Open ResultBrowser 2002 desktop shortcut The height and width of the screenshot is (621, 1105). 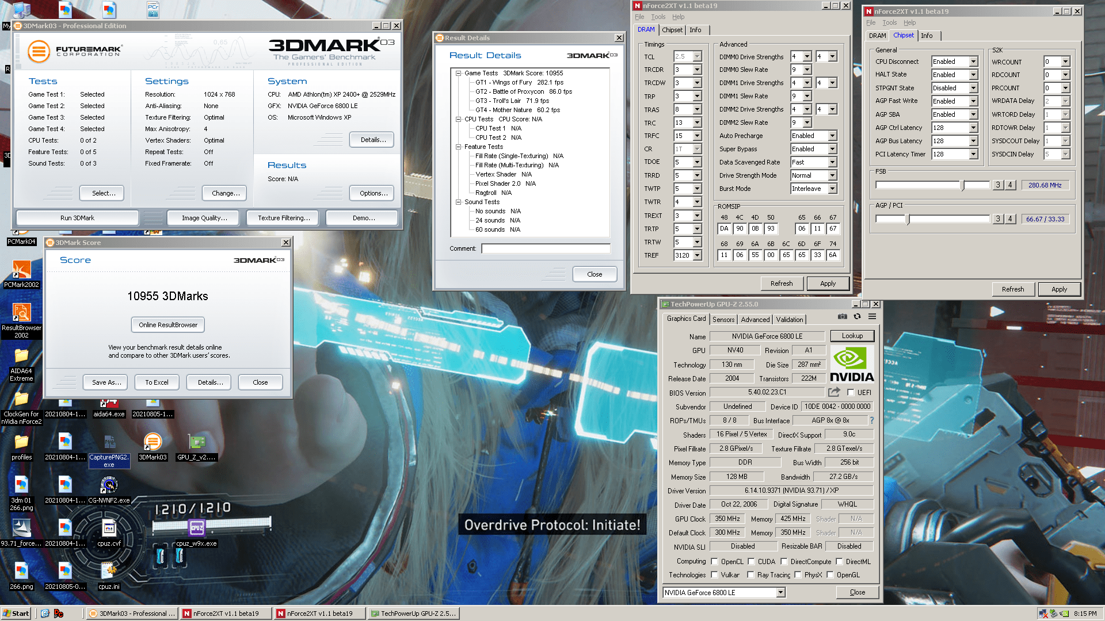[21, 321]
